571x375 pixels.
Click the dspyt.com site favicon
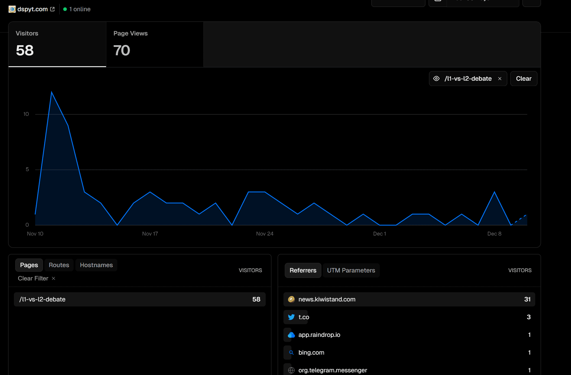pos(12,9)
